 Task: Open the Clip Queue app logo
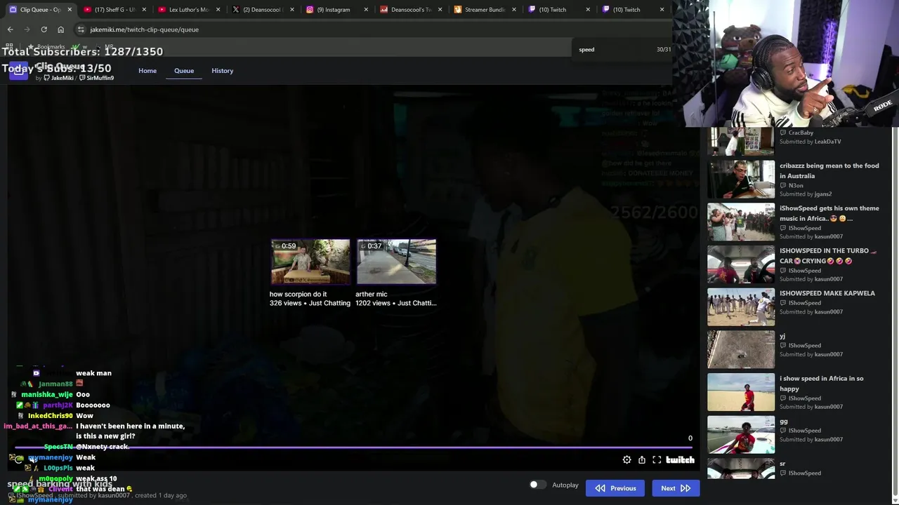pyautogui.click(x=19, y=71)
